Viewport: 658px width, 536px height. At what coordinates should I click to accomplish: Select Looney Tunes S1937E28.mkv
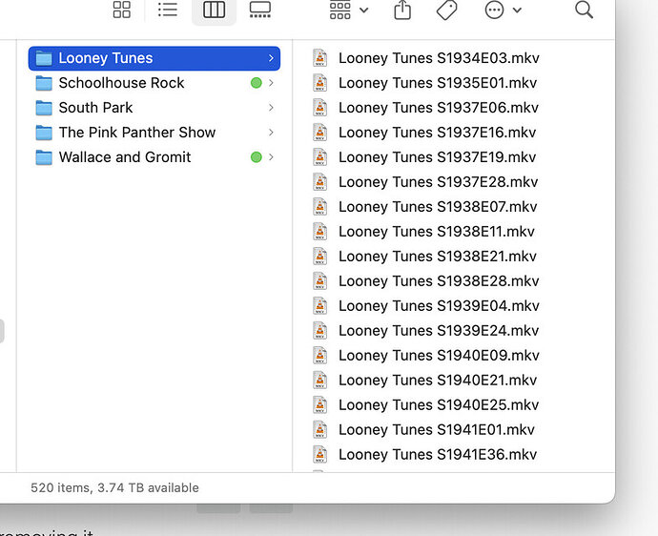pos(425,182)
